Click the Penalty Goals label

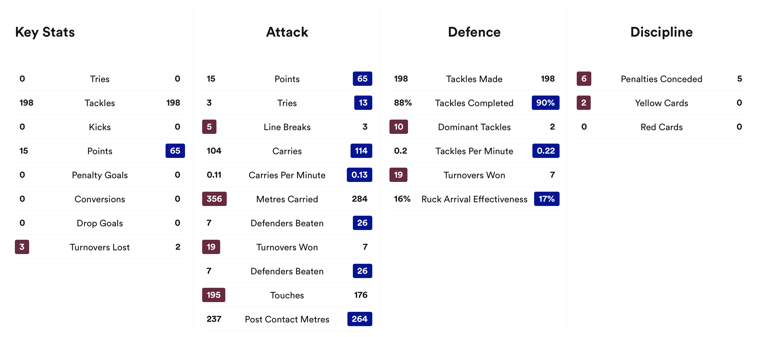point(100,175)
